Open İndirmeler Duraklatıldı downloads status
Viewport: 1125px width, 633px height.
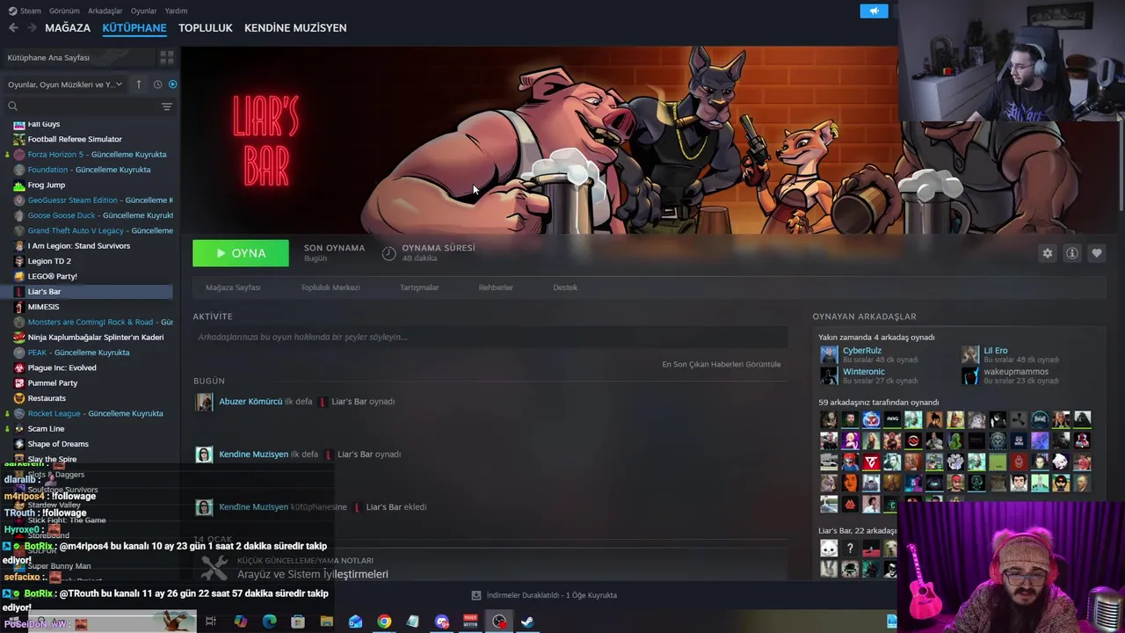pyautogui.click(x=545, y=595)
